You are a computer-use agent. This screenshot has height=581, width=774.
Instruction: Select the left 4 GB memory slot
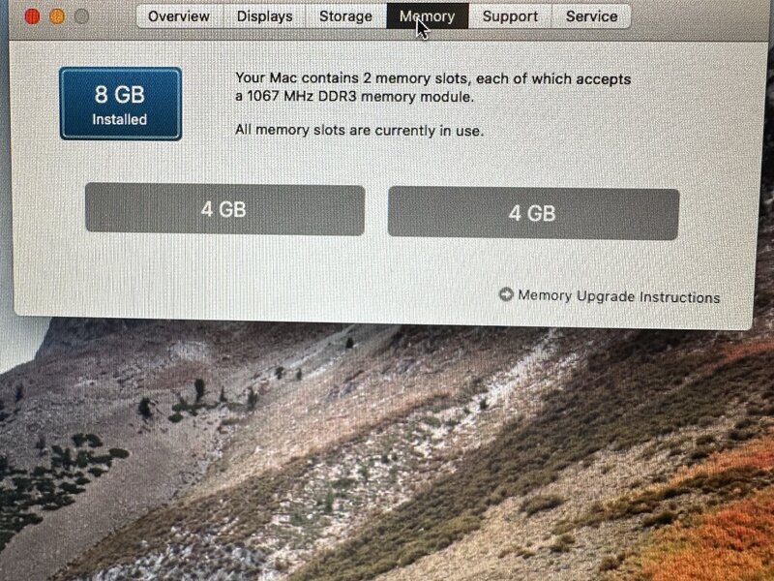[x=225, y=209]
